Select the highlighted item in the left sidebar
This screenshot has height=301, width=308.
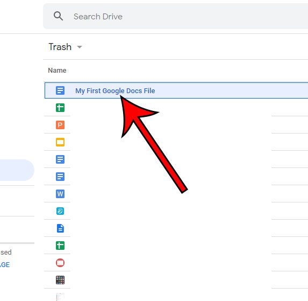tap(17, 170)
